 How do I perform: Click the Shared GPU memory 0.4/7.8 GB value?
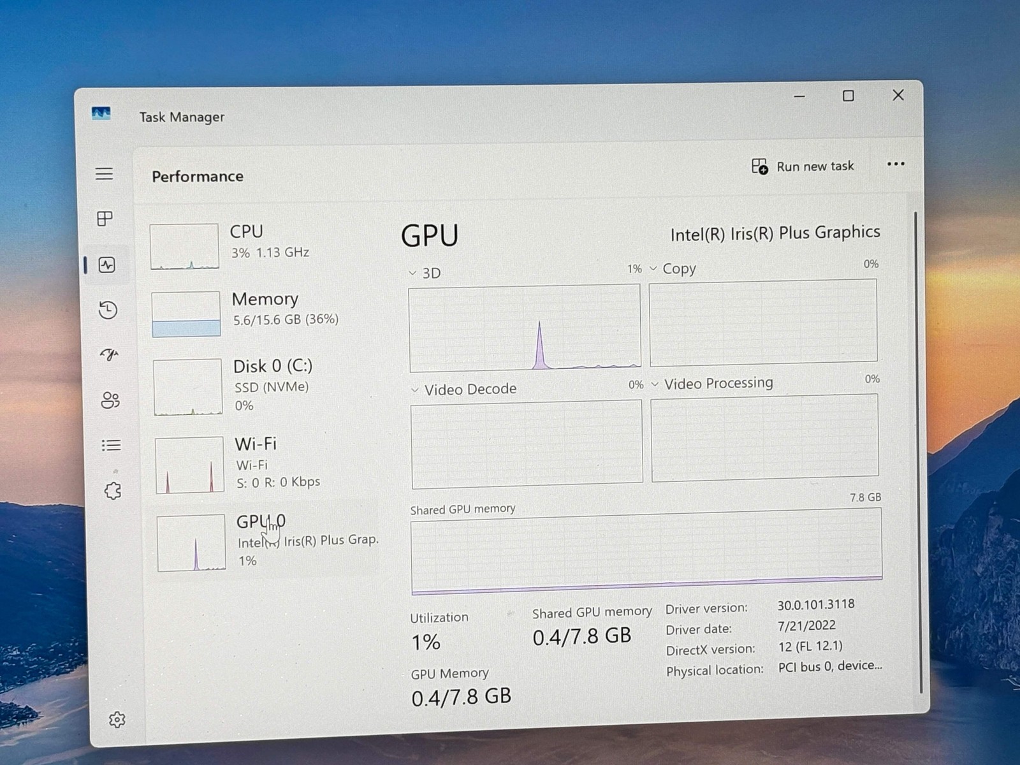[x=582, y=636]
